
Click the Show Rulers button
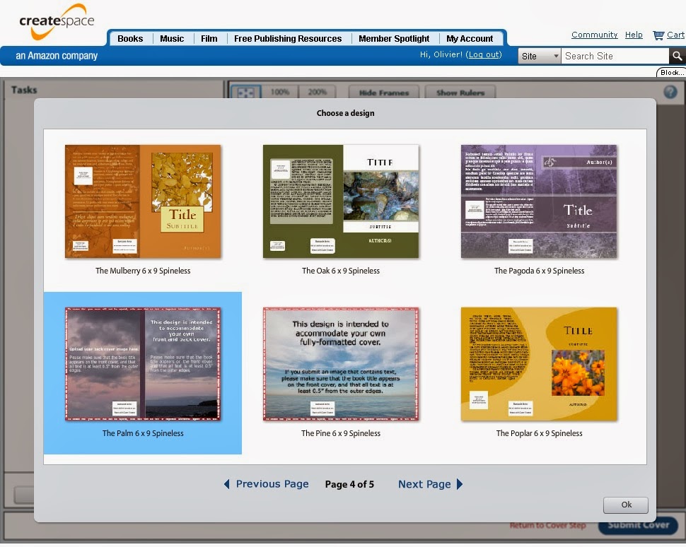[460, 93]
